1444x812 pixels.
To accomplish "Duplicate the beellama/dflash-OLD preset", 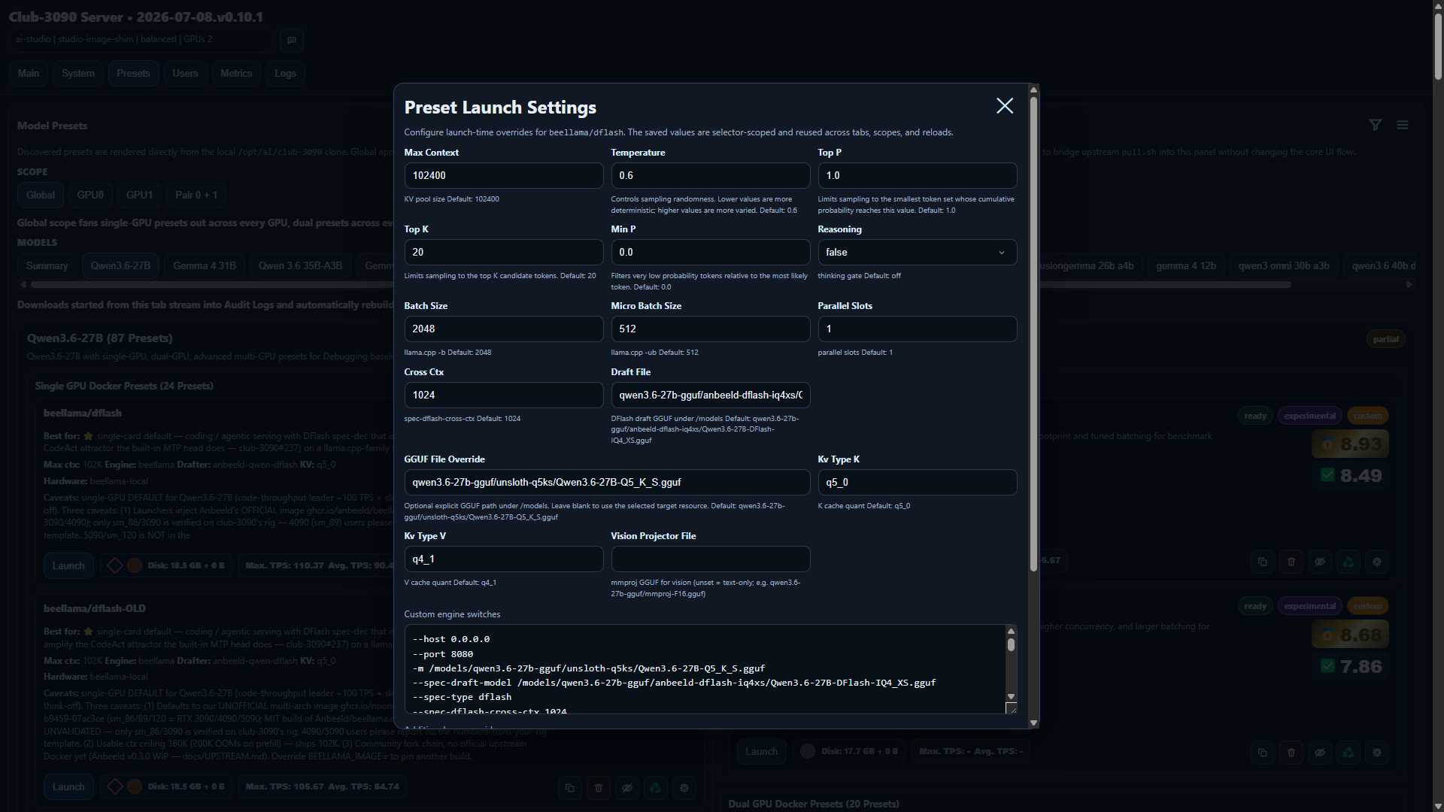I will click(x=569, y=787).
